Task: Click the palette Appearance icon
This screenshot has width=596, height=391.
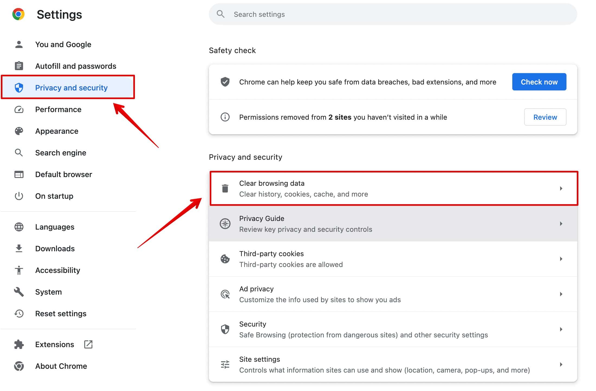Action: tap(19, 131)
